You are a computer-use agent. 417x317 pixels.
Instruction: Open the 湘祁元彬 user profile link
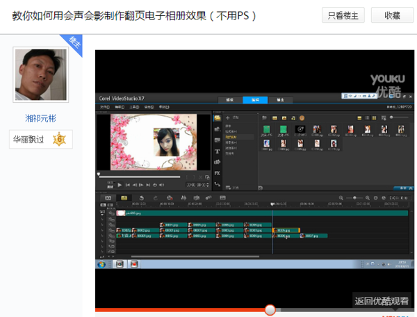click(41, 118)
